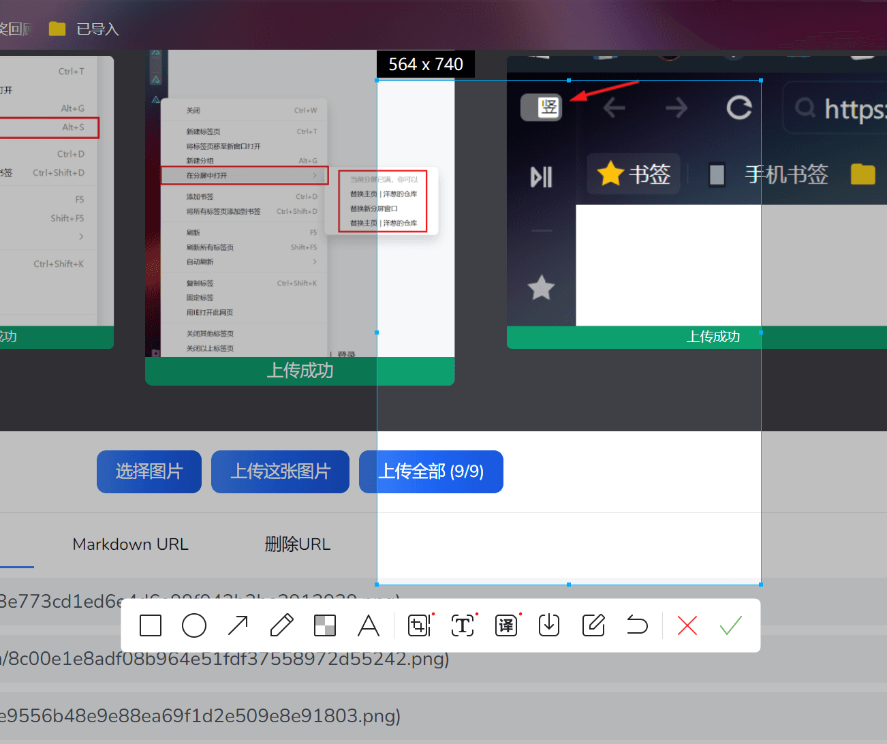Image resolution: width=887 pixels, height=744 pixels.
Task: Click the URL line ending e9556b48e9e88ea69f1d2e509e8e91803.png)
Action: [200, 716]
